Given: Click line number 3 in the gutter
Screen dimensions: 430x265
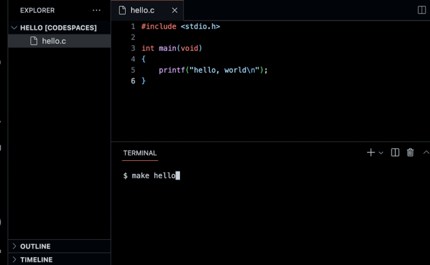Looking at the screenshot, I should [133, 48].
